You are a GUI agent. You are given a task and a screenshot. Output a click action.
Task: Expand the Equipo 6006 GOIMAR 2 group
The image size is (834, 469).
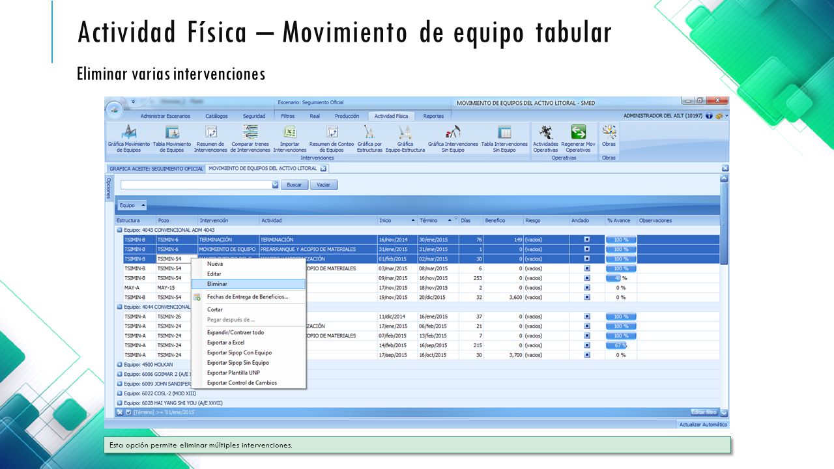120,375
